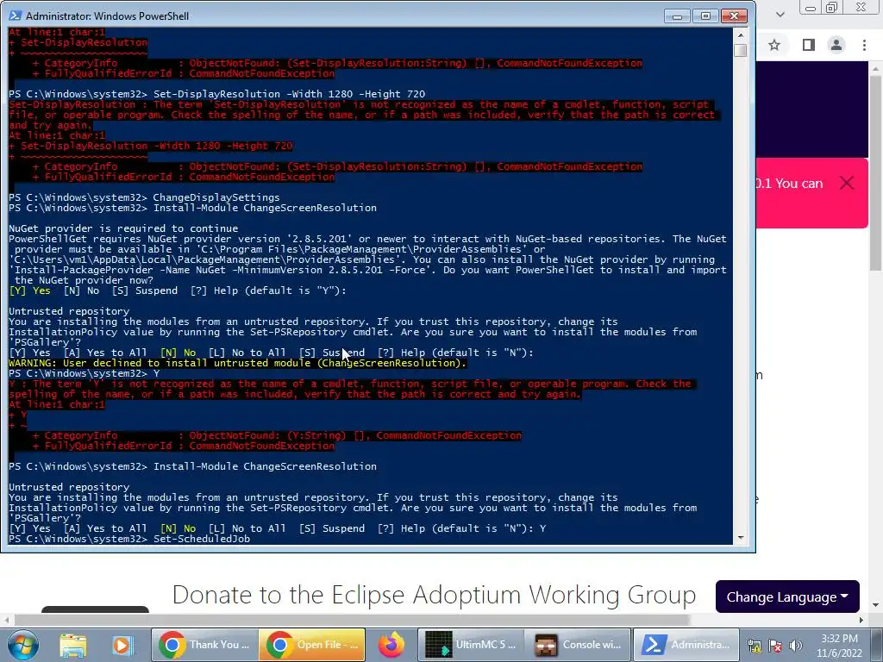
Task: Switch to the Console window taskbar item
Action: pyautogui.click(x=579, y=645)
